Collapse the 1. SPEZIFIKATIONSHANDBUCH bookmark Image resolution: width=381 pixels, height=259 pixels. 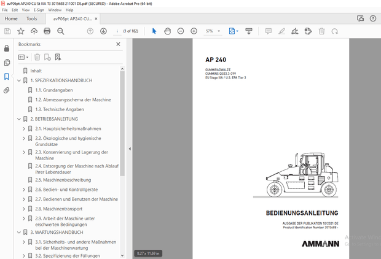click(x=18, y=80)
